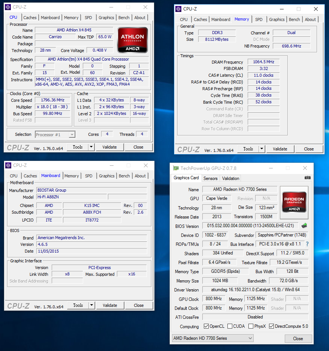Click the ATI CrossFire Disabled field
Image resolution: width=329 pixels, height=351 pixels.
click(x=255, y=317)
